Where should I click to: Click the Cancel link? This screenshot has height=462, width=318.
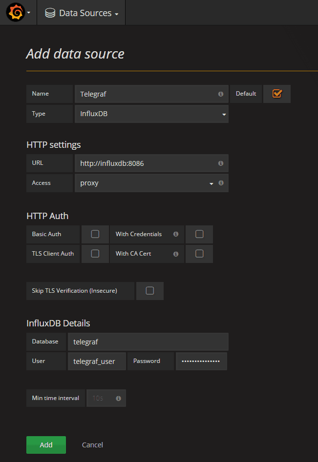[92, 445]
